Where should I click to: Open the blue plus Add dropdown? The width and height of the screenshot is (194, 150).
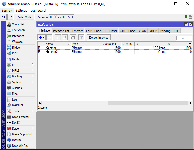point(41,38)
